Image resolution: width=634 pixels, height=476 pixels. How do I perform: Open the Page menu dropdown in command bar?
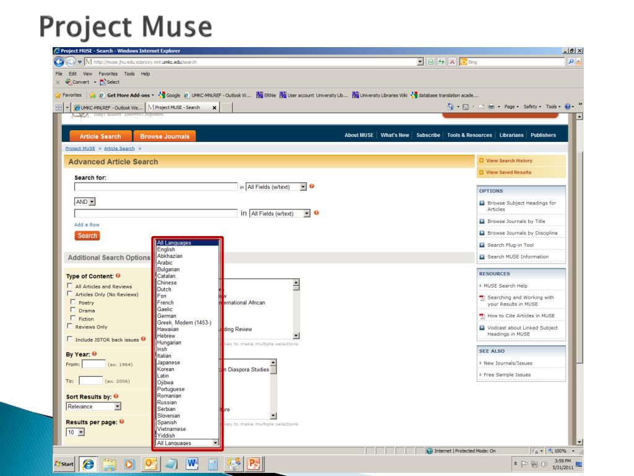[x=511, y=107]
